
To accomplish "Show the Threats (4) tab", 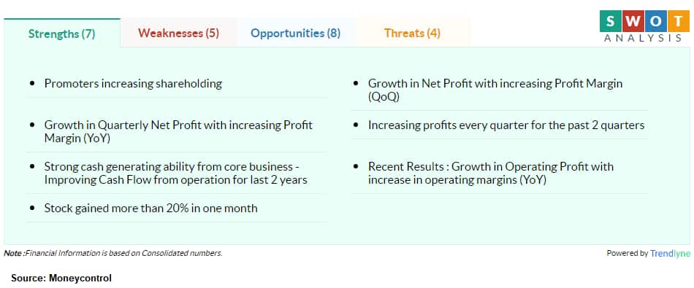I will tap(412, 33).
